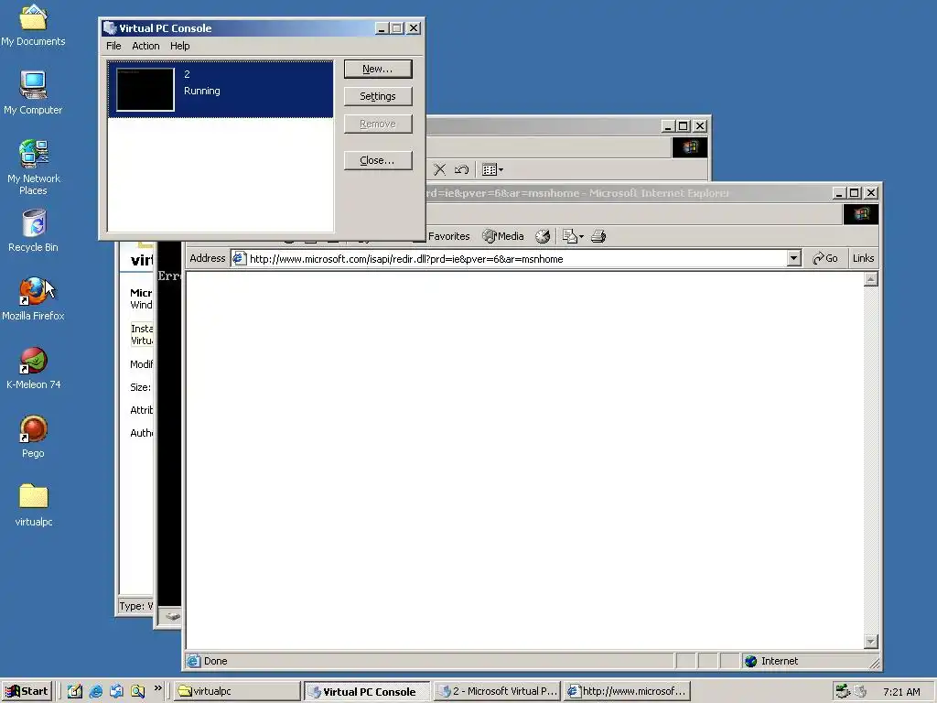Select My Network Places desktop icon
The image size is (937, 703).
tap(33, 168)
